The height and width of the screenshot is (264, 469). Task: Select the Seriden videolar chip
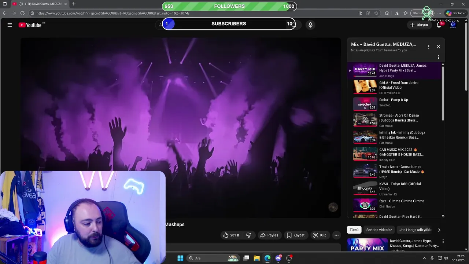tap(379, 230)
